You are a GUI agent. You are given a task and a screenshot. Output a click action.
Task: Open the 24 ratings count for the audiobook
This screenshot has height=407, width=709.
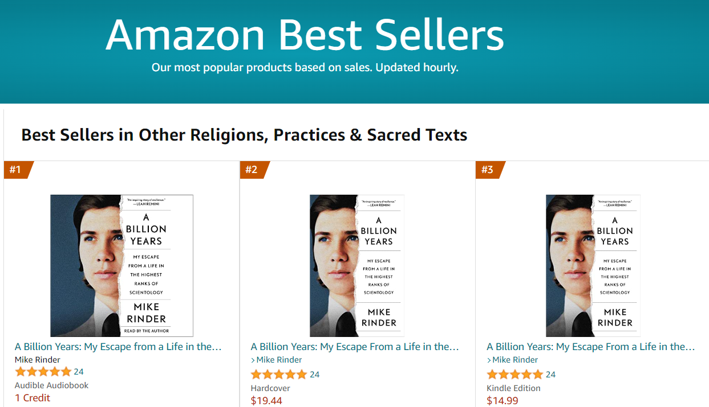[79, 372]
